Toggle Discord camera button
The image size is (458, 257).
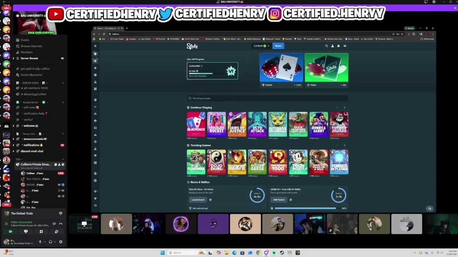10,232
